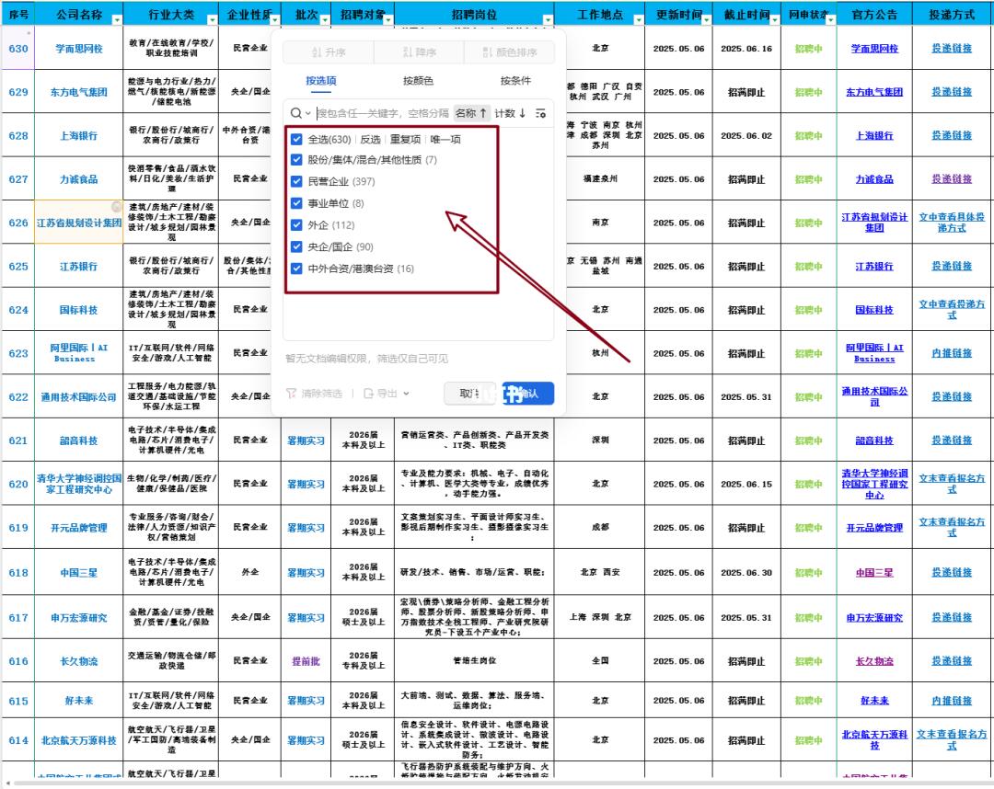Open the 批次 column filter dropdown
The image size is (994, 789).
click(x=325, y=20)
